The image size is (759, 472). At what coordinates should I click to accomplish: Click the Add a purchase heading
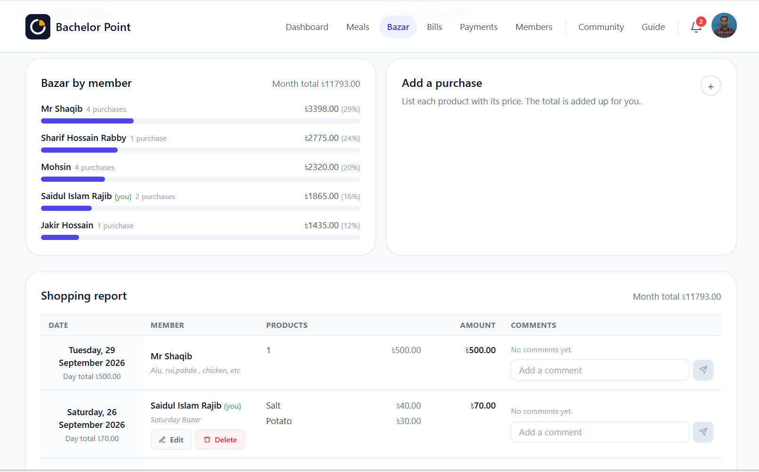click(442, 83)
